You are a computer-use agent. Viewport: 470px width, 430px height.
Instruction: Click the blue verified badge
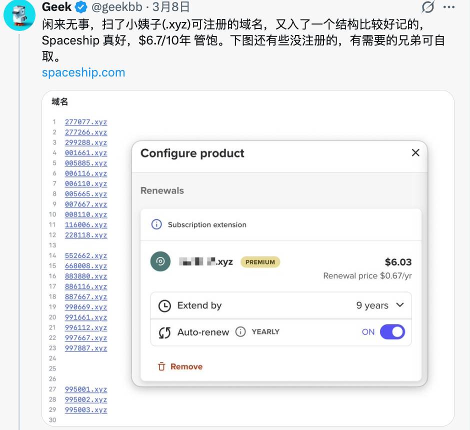pos(80,7)
